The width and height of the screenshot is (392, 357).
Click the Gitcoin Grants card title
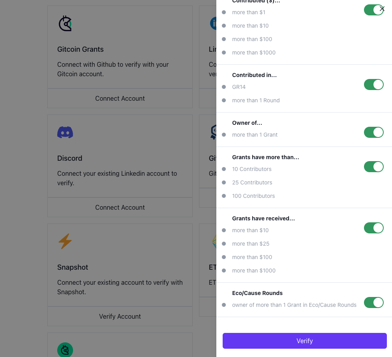coord(81,49)
